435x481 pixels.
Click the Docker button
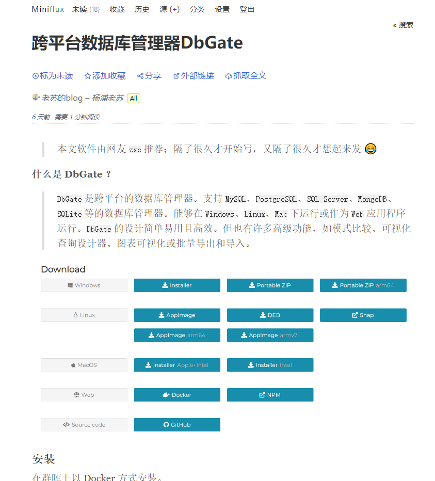[177, 395]
